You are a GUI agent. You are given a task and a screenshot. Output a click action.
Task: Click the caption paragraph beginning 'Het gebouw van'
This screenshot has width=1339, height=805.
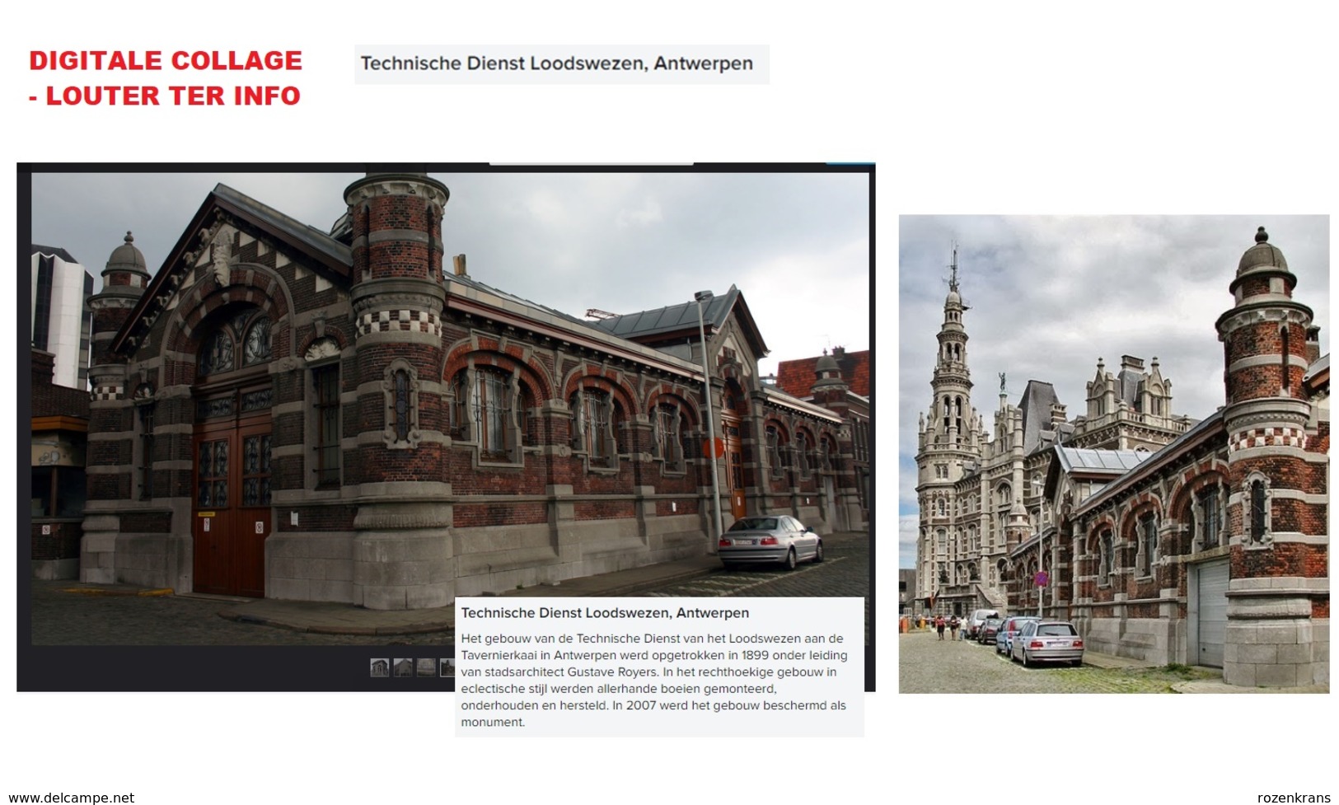tap(654, 681)
